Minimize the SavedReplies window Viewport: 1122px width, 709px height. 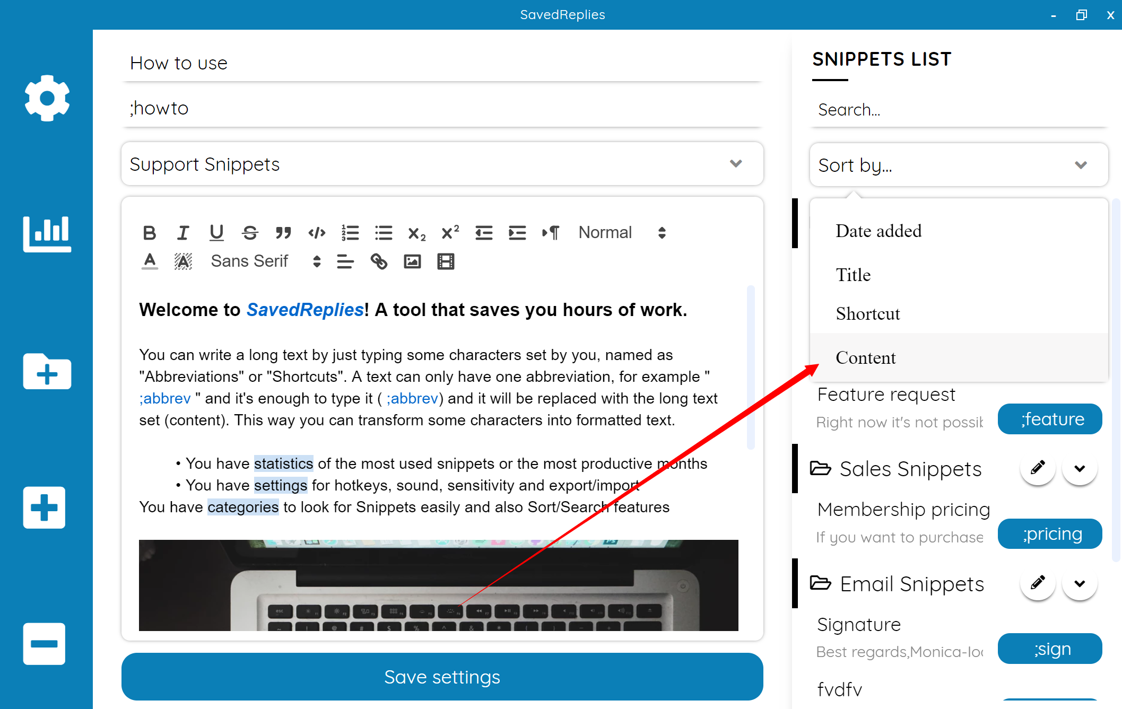[1053, 15]
